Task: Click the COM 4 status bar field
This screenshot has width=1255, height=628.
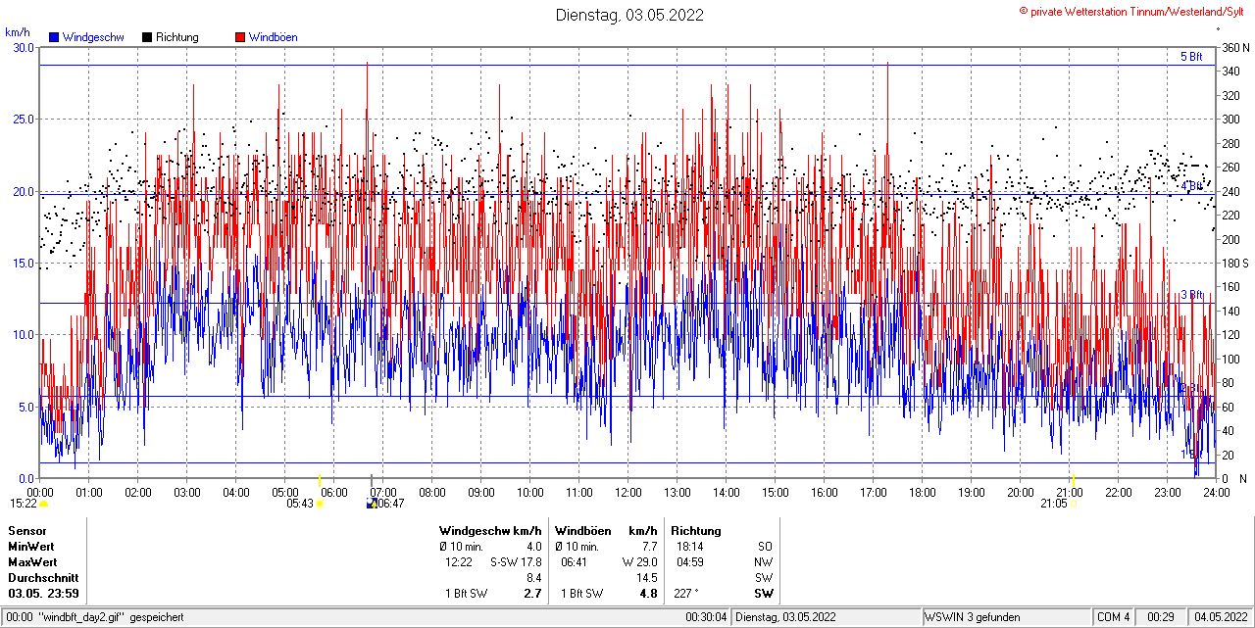Action: pyautogui.click(x=1114, y=617)
